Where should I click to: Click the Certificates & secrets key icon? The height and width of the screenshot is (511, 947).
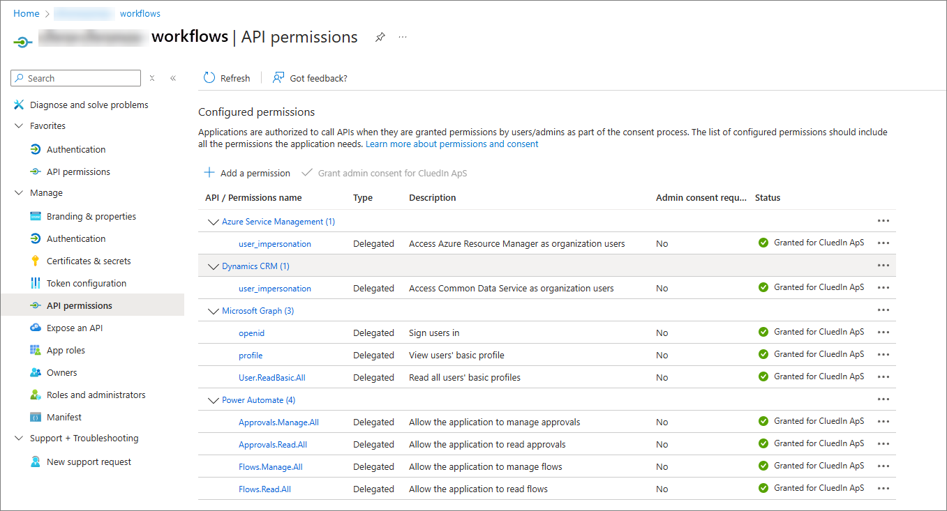(x=36, y=261)
